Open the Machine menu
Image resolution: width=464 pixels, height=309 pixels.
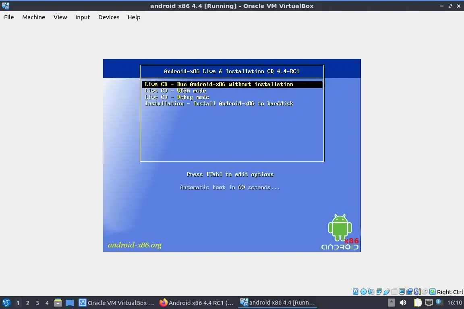pyautogui.click(x=34, y=17)
